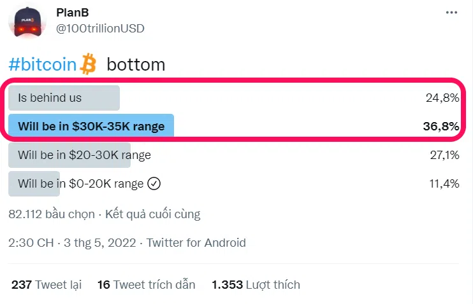Click the 36,8% winning poll percentage

440,126
